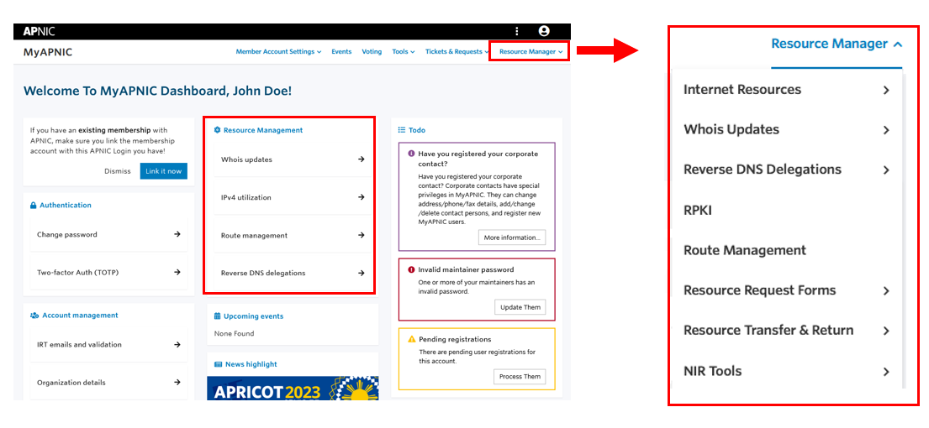Expand Tickets & Requests in navigation

pyautogui.click(x=457, y=52)
